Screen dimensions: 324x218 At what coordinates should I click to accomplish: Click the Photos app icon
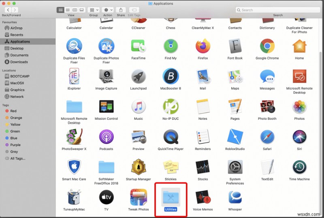point(299,106)
